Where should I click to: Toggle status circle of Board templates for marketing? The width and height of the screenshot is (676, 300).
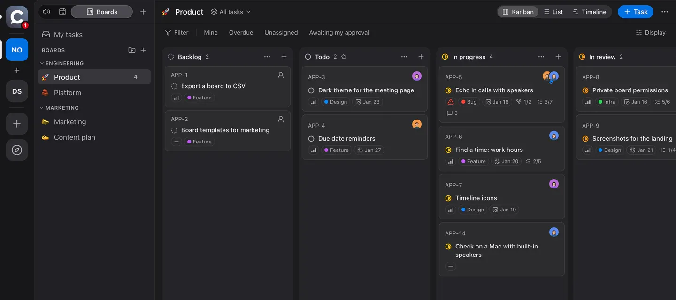click(x=174, y=130)
